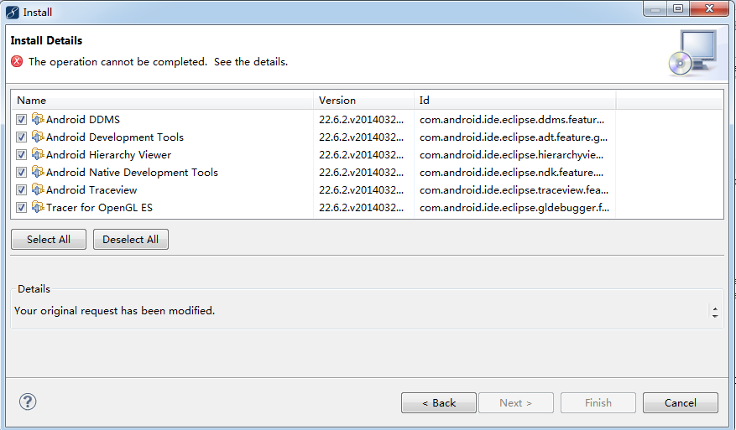Viewport: 736px width, 430px height.
Task: Click the Android DDMS feature icon
Action: coord(38,119)
